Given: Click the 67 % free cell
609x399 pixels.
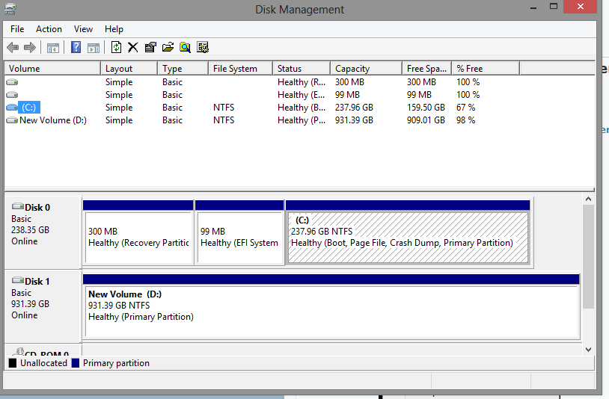Looking at the screenshot, I should pos(465,108).
